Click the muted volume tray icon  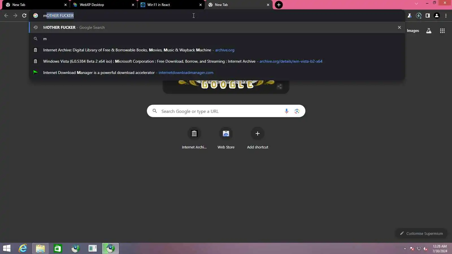[425, 249]
